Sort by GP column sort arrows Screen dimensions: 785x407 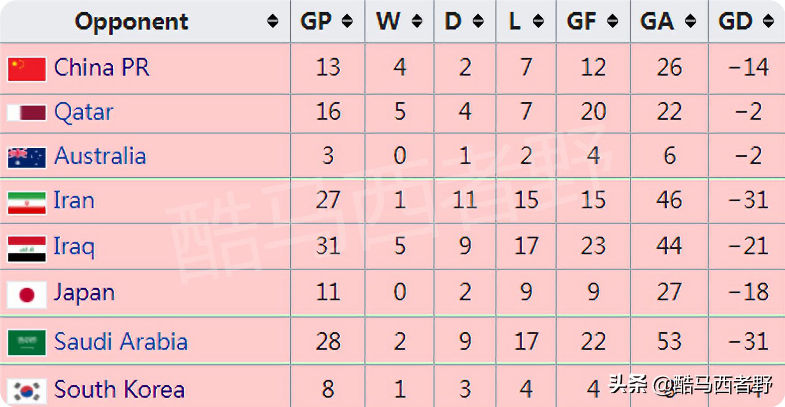[347, 21]
